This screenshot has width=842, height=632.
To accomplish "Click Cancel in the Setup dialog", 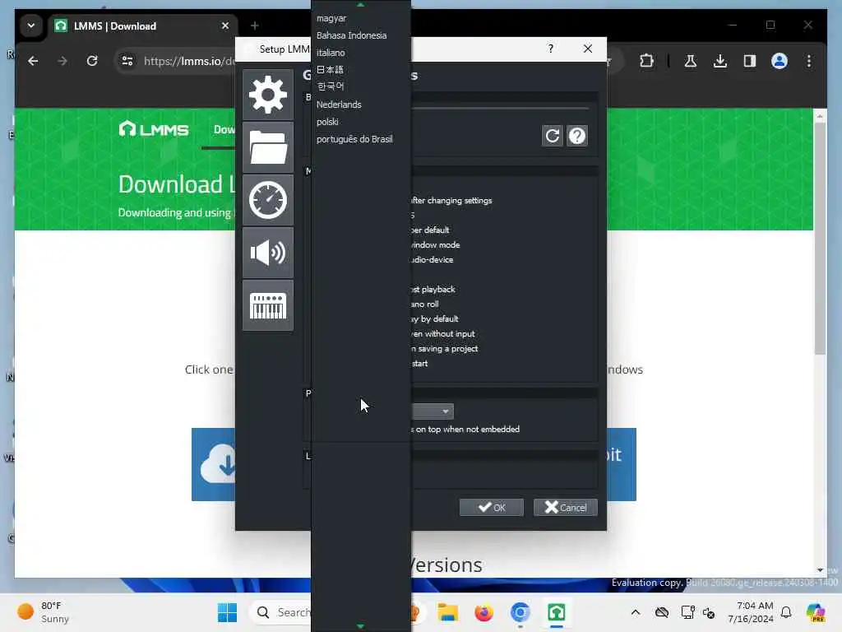I will click(x=566, y=507).
